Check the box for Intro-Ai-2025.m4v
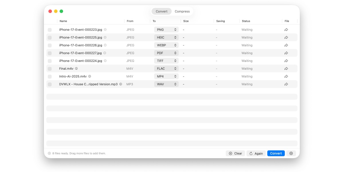The width and height of the screenshot is (344, 172). coord(50,77)
